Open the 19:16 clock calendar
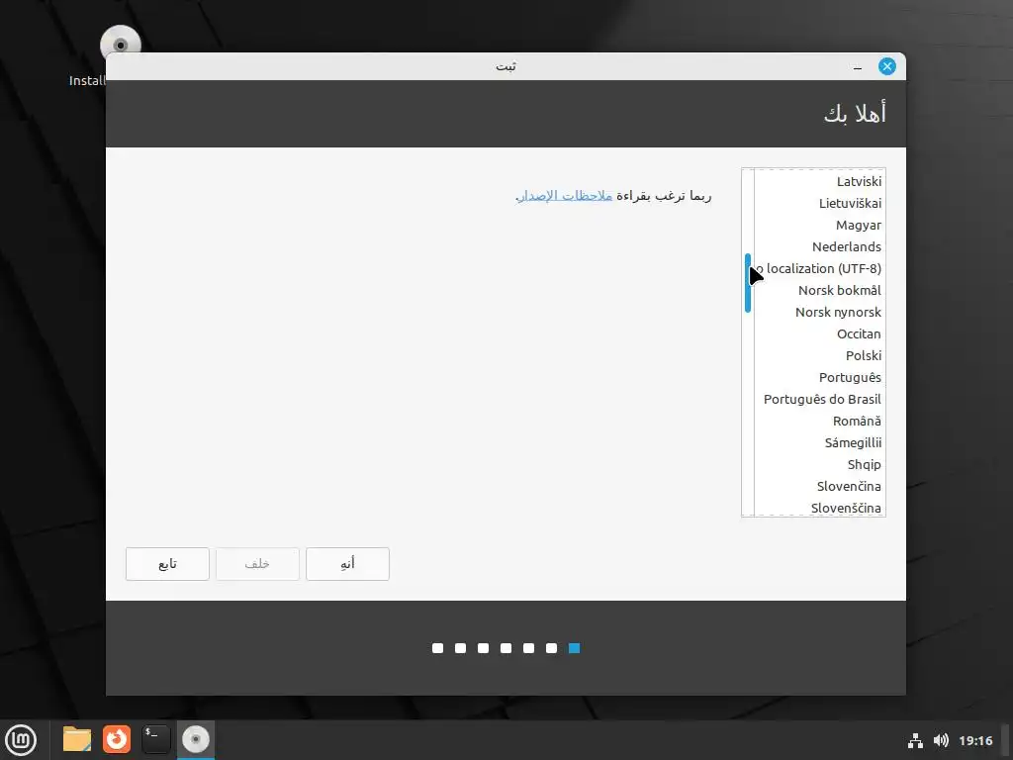Viewport: 1013px width, 760px height. tap(975, 740)
